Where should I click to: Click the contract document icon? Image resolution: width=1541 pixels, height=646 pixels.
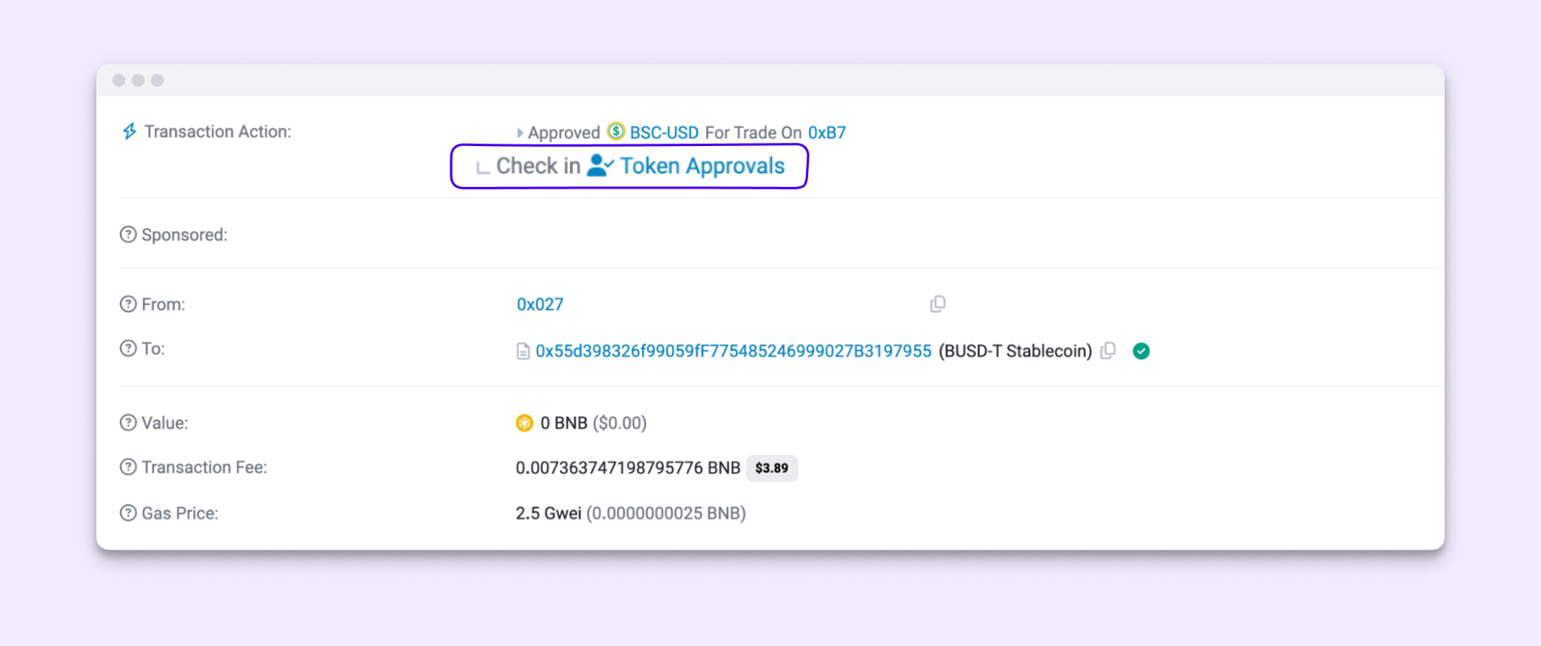(x=523, y=351)
